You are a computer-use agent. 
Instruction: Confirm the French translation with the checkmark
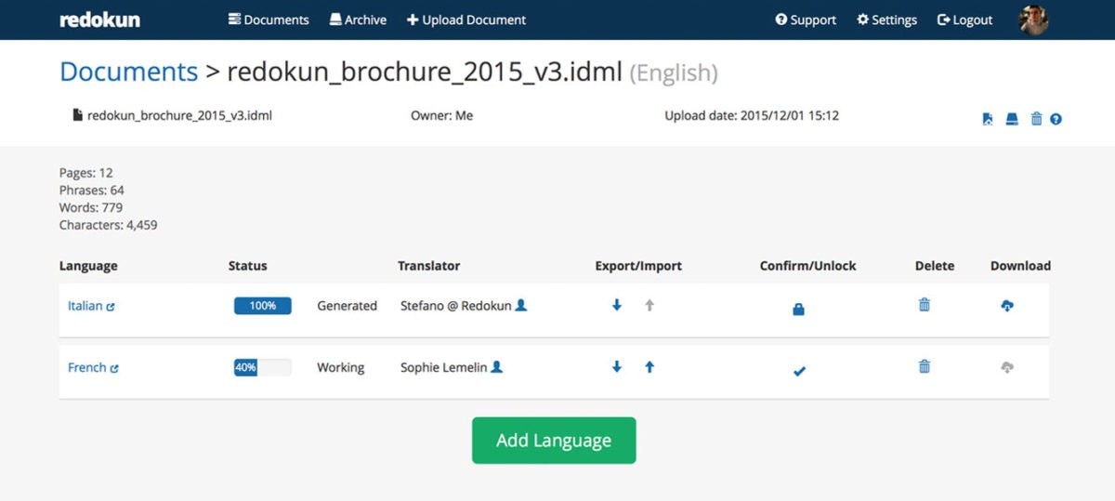coord(799,372)
